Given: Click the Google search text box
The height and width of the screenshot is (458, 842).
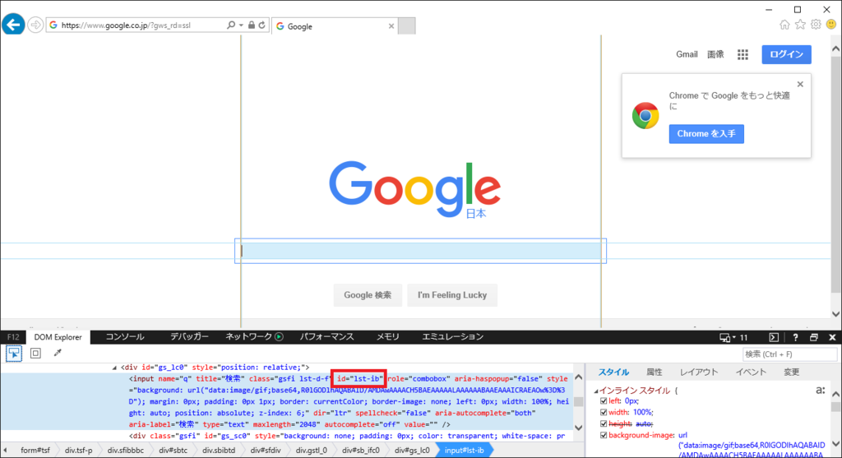Looking at the screenshot, I should [x=420, y=251].
